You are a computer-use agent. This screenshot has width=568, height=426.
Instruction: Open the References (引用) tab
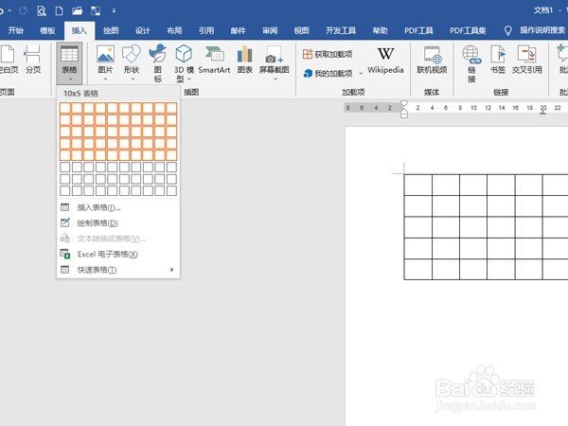[x=206, y=30]
